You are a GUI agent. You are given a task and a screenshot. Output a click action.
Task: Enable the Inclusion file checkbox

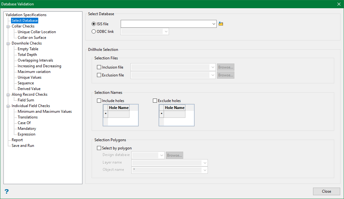click(99, 67)
